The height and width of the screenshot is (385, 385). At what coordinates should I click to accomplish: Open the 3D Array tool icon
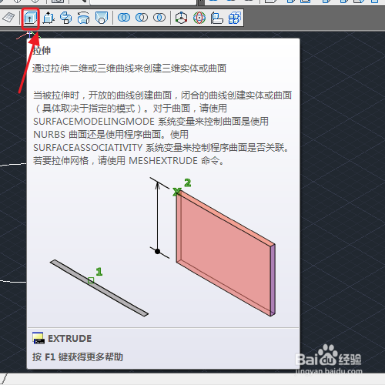235,18
